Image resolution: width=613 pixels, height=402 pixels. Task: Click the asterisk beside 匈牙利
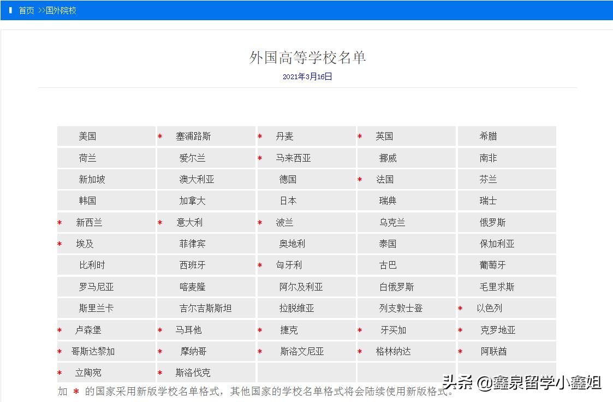tap(259, 265)
